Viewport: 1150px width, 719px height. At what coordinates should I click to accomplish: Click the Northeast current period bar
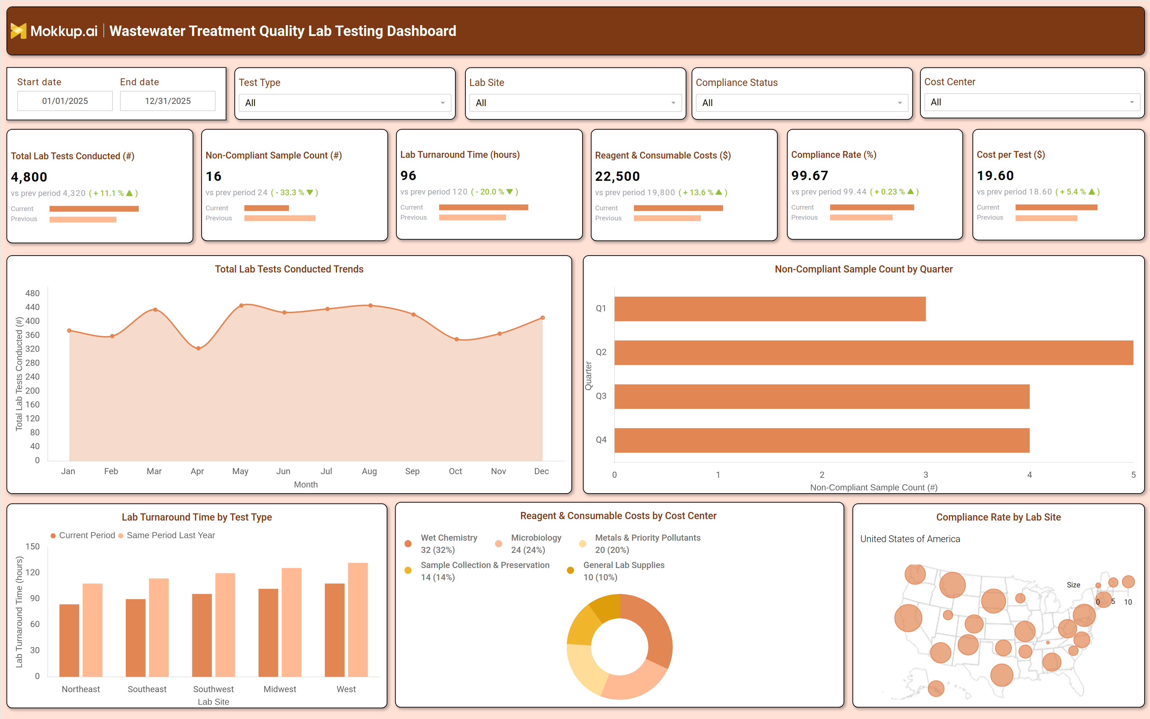(x=69, y=641)
